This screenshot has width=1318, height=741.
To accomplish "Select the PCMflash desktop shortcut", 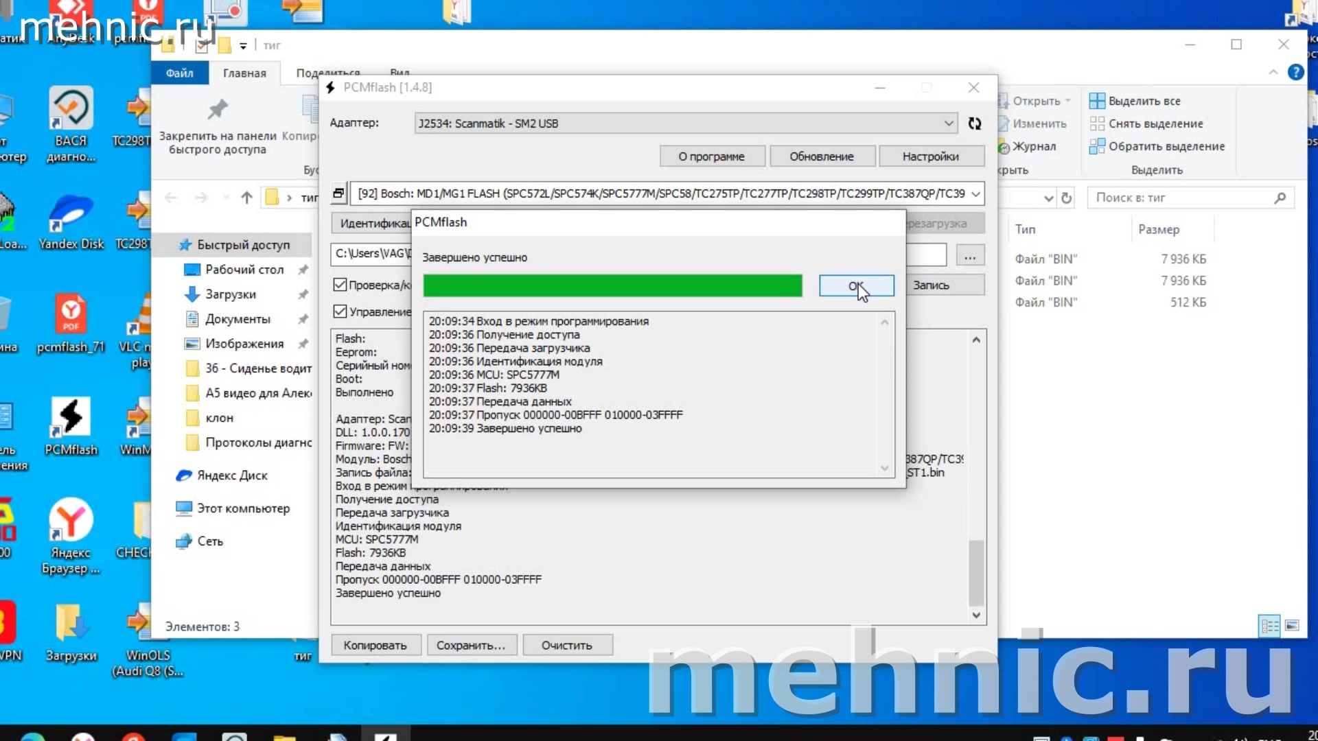I will (71, 425).
